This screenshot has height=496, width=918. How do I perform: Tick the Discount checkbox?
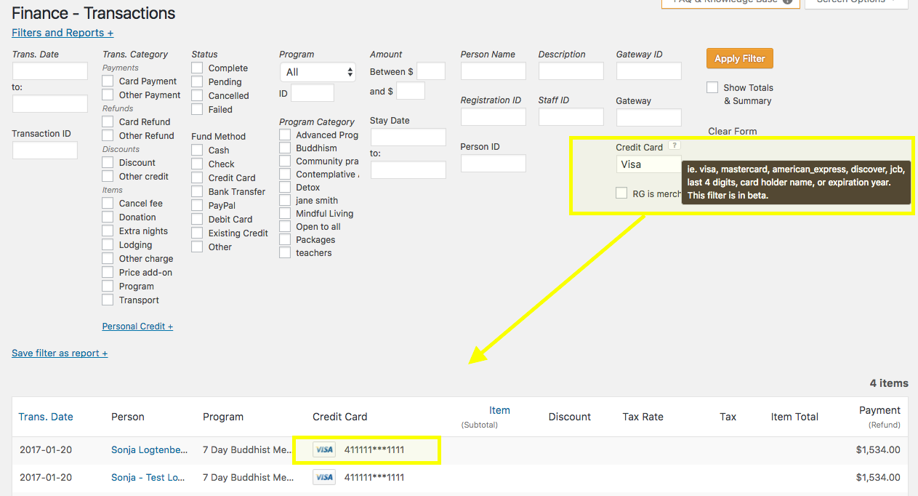pos(108,162)
